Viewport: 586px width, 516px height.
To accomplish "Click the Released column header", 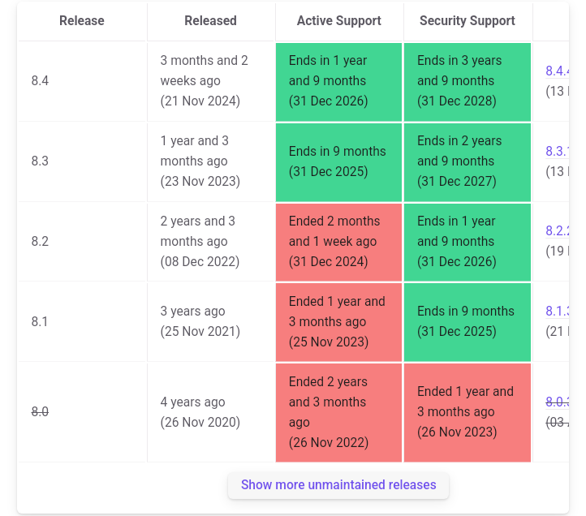I will [210, 21].
